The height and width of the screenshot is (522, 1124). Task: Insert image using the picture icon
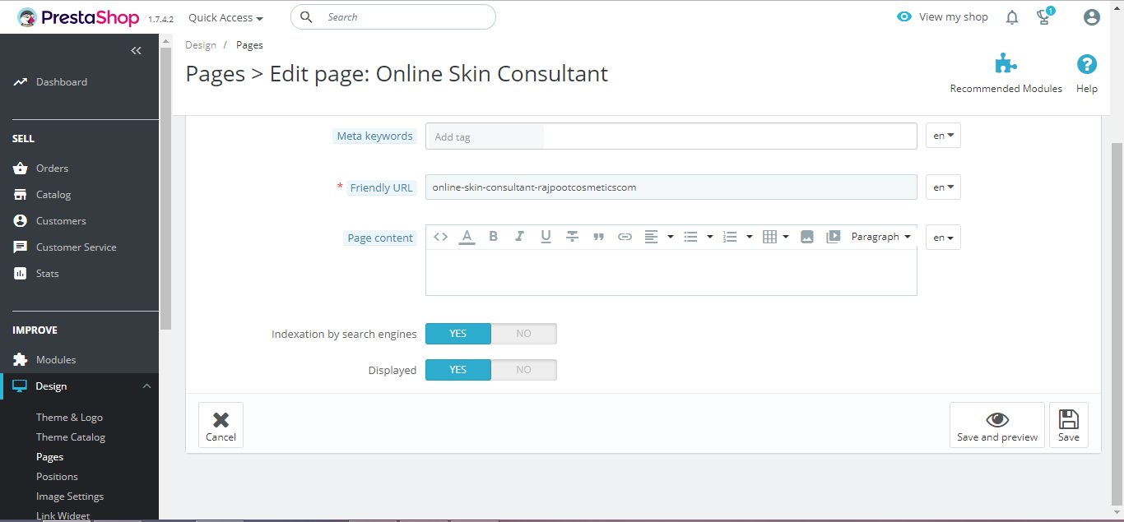click(807, 237)
